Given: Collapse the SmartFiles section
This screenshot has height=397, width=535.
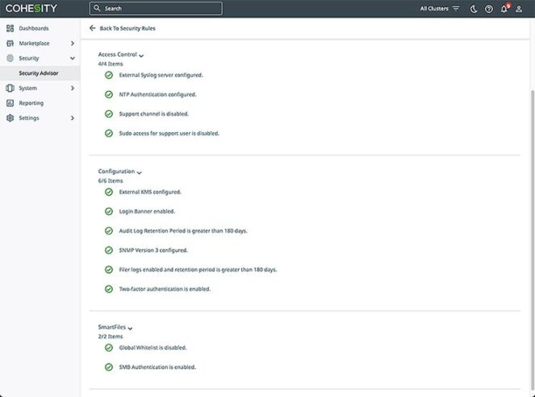Looking at the screenshot, I should click(130, 329).
